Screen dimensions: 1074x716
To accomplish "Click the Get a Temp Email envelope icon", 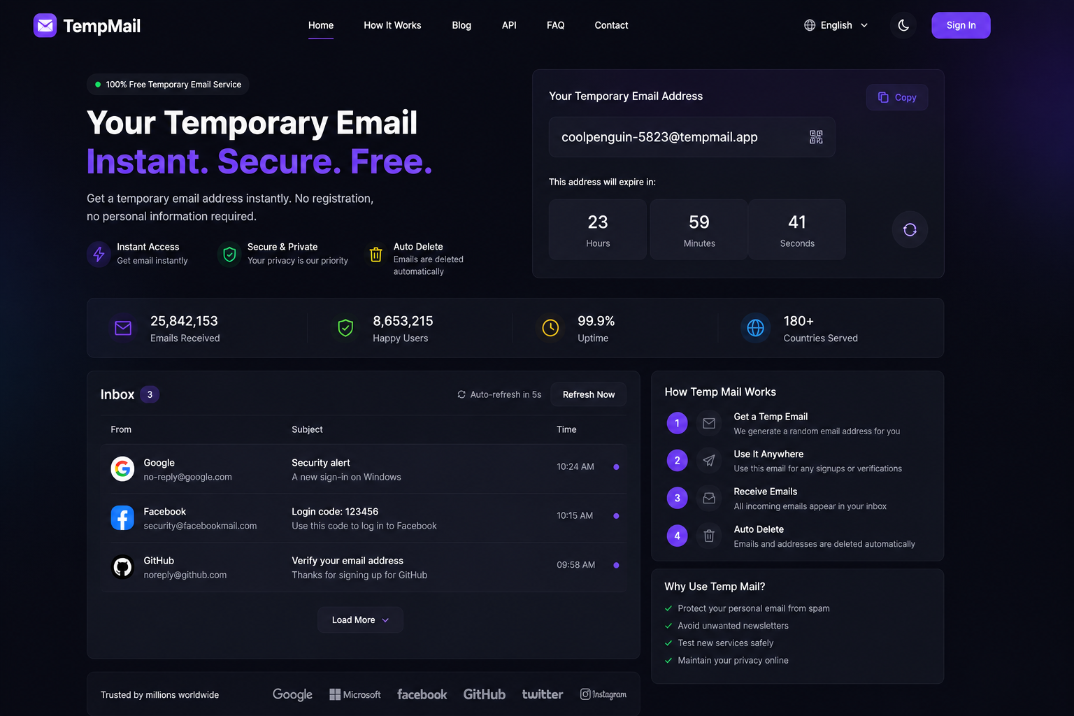I will click(709, 423).
